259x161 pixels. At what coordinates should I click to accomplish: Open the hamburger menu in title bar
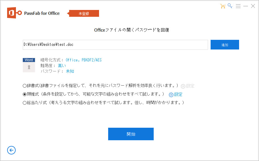[x=238, y=6]
